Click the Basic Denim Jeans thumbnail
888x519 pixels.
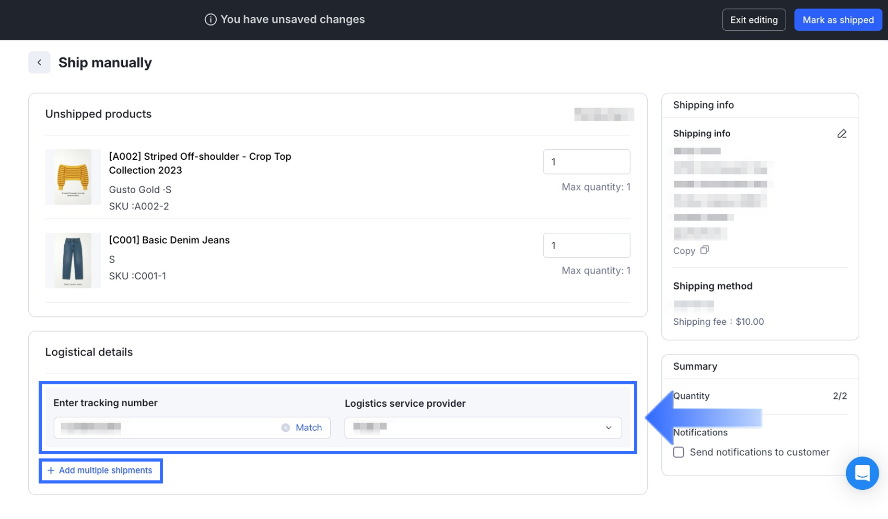coord(73,261)
